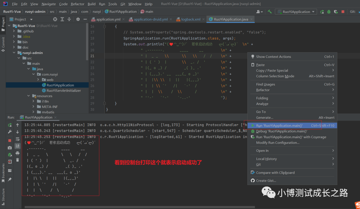
Task: Close the RuoYiApplication run tab
Action: 55,117
